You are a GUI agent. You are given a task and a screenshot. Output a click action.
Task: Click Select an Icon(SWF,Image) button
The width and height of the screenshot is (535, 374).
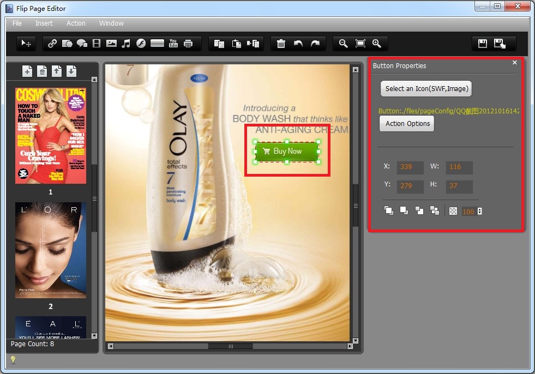coord(426,89)
